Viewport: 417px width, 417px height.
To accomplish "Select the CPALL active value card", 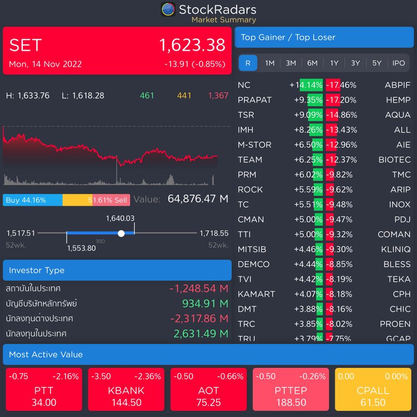I will (x=373, y=389).
